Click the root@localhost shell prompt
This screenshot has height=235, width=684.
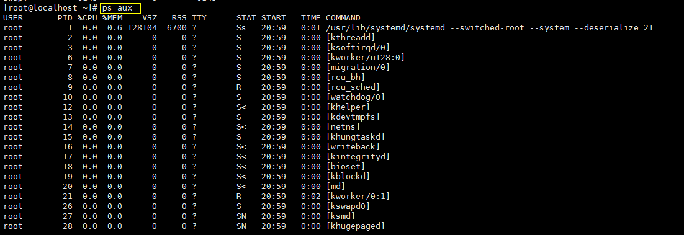pyautogui.click(x=50, y=8)
